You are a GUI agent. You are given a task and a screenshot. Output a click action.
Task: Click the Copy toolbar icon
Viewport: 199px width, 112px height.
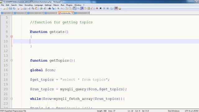[33, 8]
